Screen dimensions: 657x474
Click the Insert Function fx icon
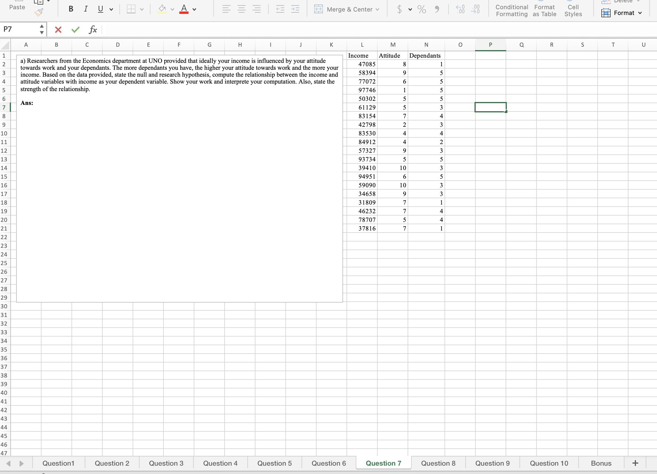tap(93, 29)
